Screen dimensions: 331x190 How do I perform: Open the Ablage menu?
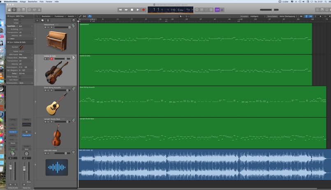23,2
